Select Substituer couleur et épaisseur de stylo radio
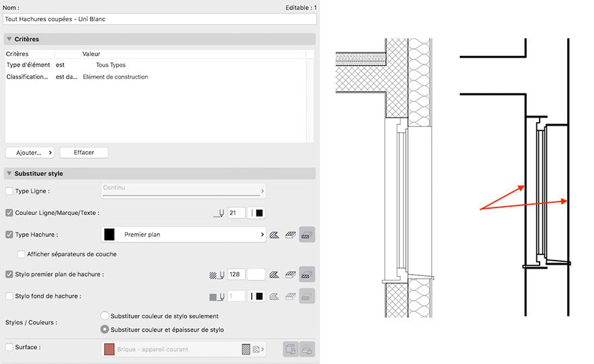This screenshot has height=364, width=594. [x=105, y=330]
